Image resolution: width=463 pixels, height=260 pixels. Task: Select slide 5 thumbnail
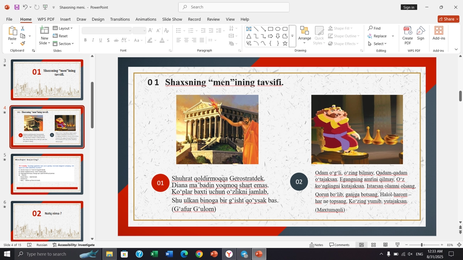(x=47, y=174)
